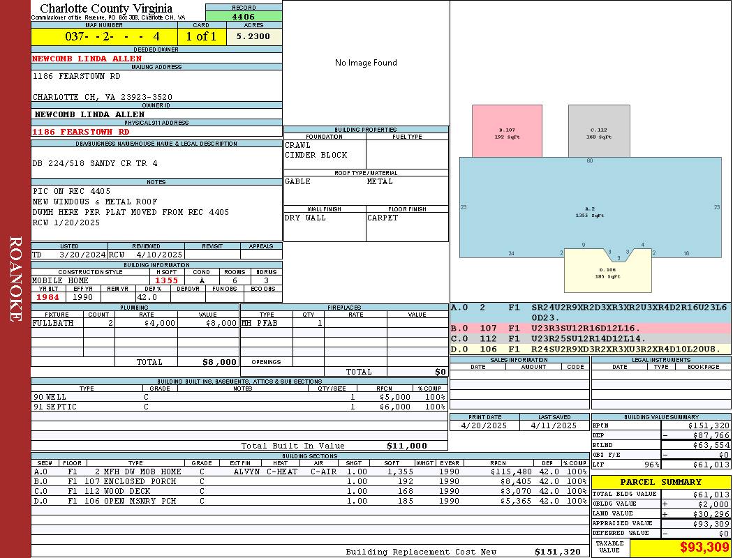Click RCLND value $63,554

[711, 445]
